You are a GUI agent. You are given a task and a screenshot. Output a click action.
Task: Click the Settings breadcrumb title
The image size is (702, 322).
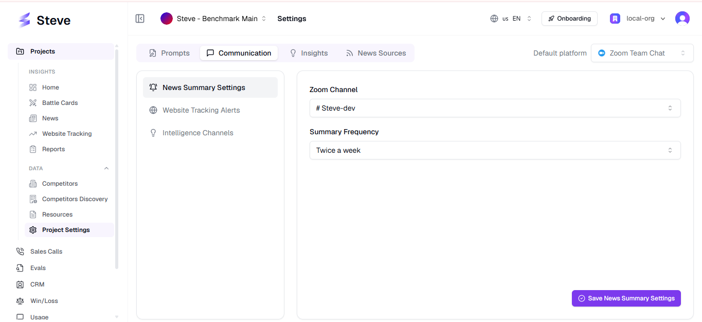(292, 19)
